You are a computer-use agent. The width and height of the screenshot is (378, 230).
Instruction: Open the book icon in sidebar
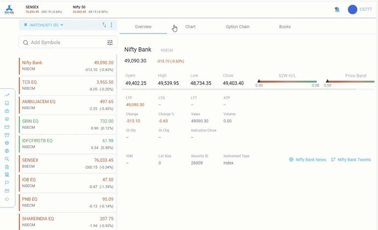pos(7,103)
